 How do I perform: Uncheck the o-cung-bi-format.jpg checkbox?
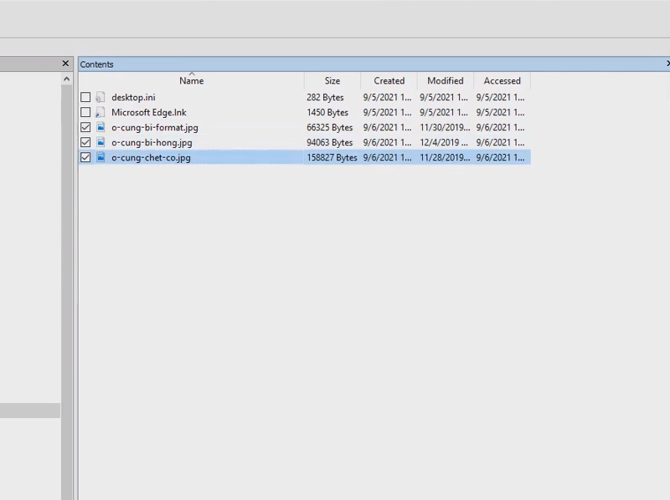point(85,128)
